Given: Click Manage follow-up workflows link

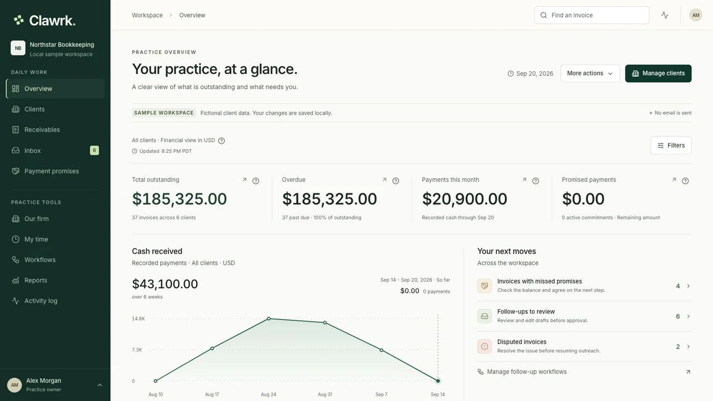Looking at the screenshot, I should point(526,372).
